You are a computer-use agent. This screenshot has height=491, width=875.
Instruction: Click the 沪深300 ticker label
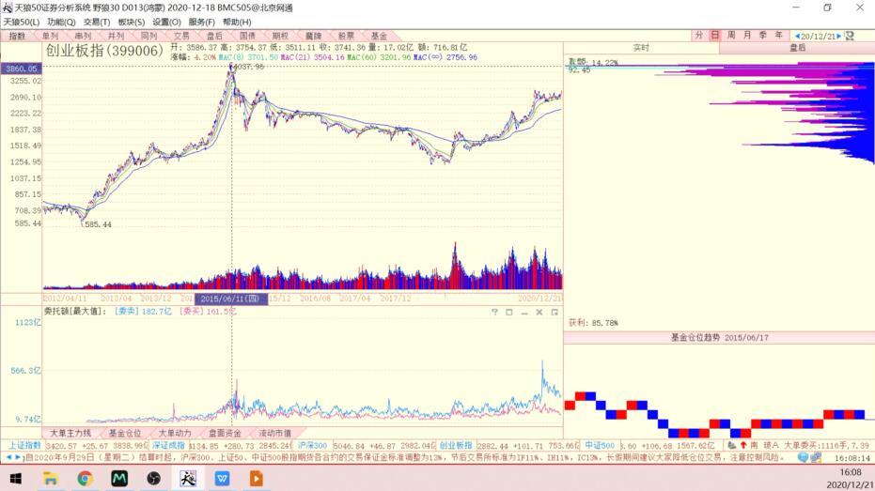point(312,445)
